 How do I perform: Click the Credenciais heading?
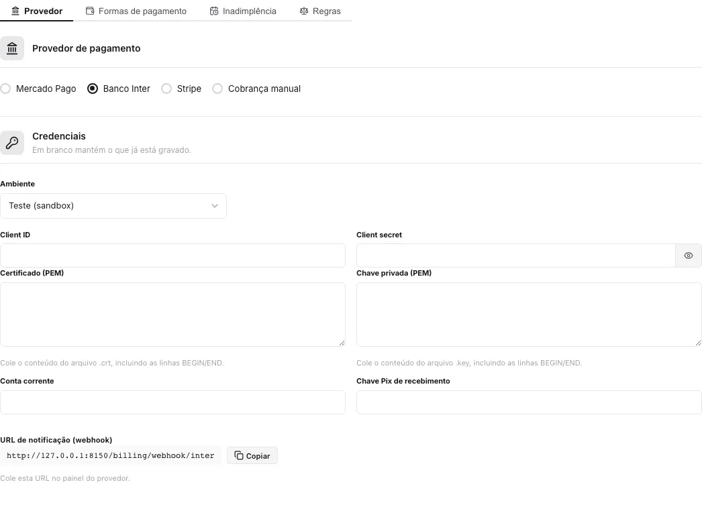(x=59, y=136)
